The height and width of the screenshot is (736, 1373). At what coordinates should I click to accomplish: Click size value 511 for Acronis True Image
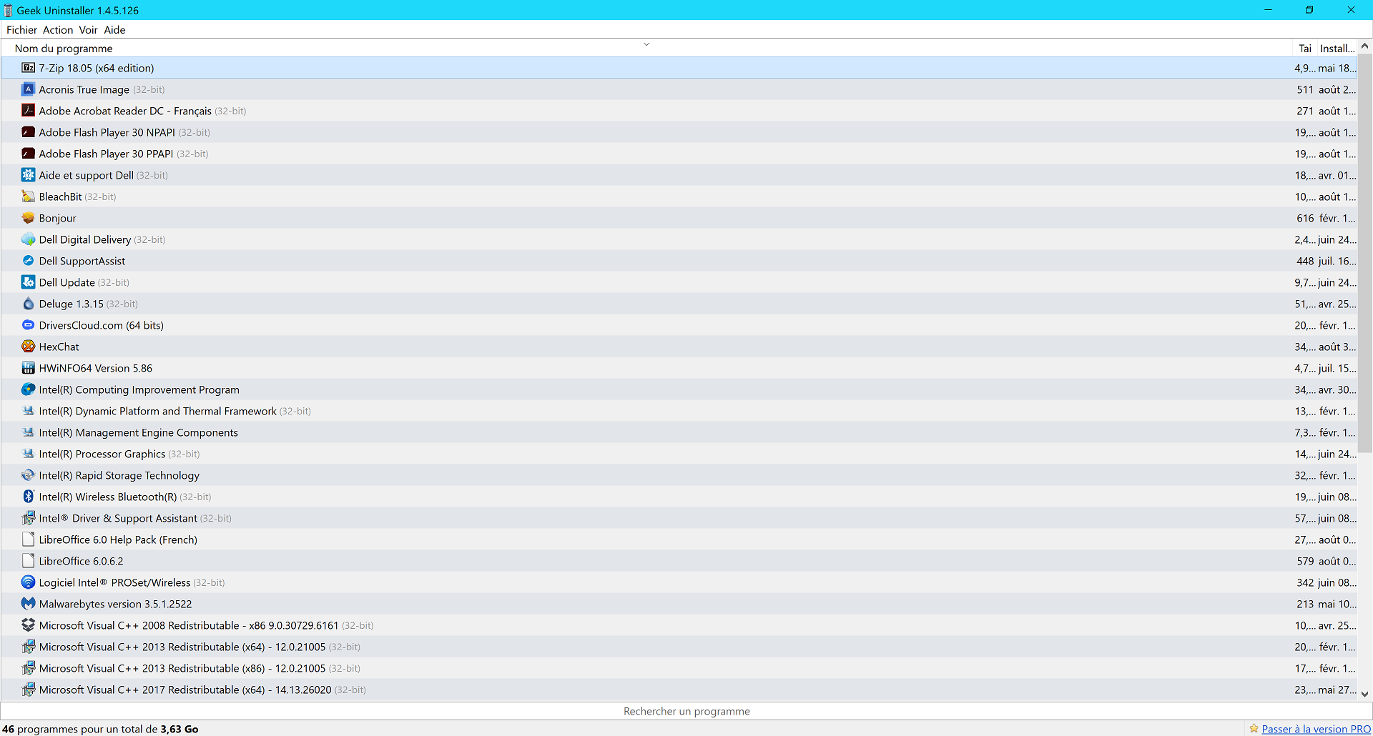[1305, 89]
